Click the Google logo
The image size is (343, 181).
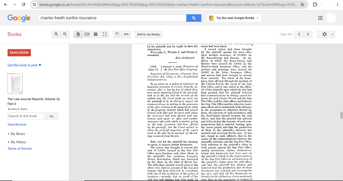click(x=19, y=18)
